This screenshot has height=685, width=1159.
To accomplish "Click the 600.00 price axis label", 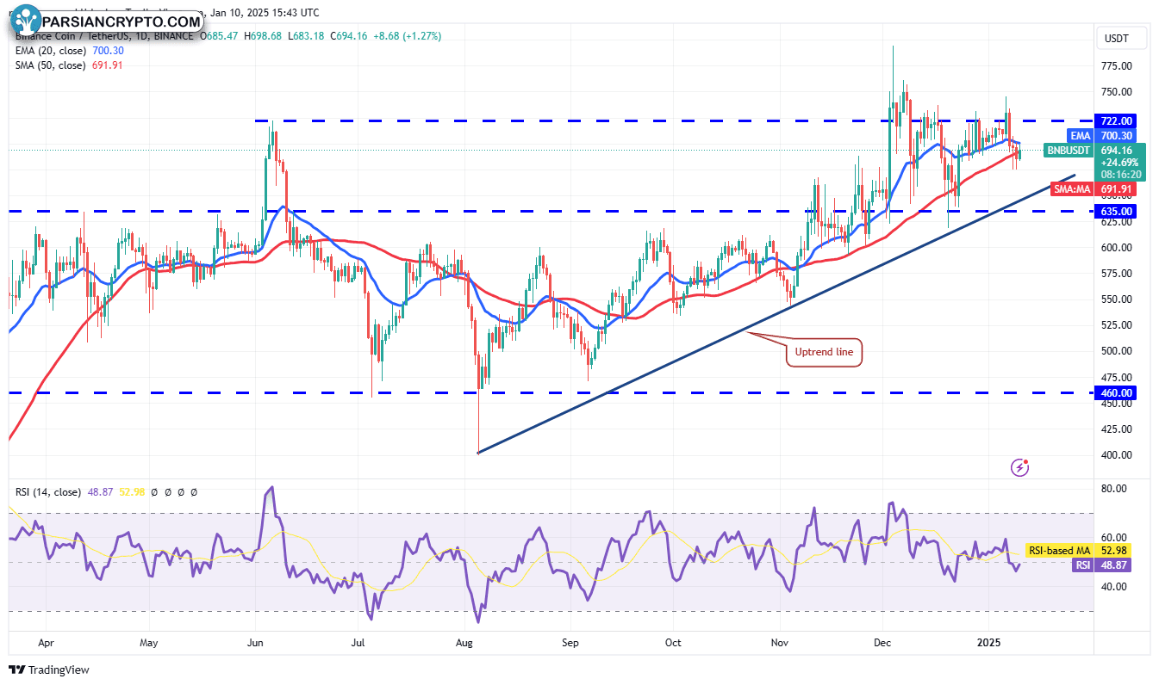I will tap(1118, 247).
